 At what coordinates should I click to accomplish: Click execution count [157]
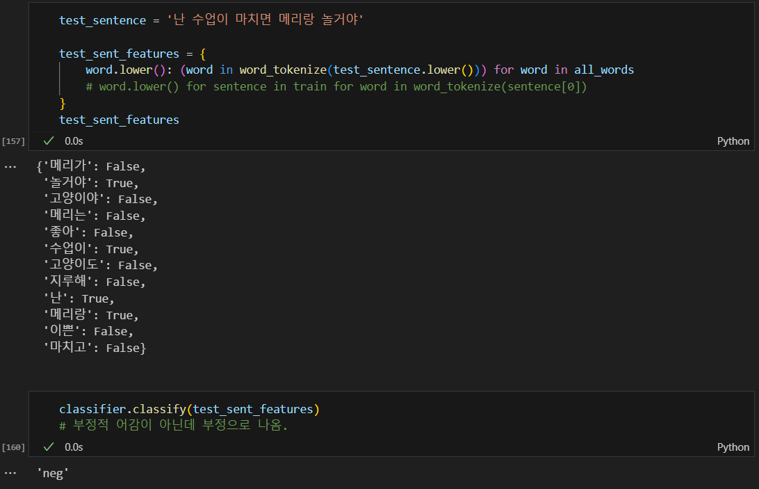13,141
